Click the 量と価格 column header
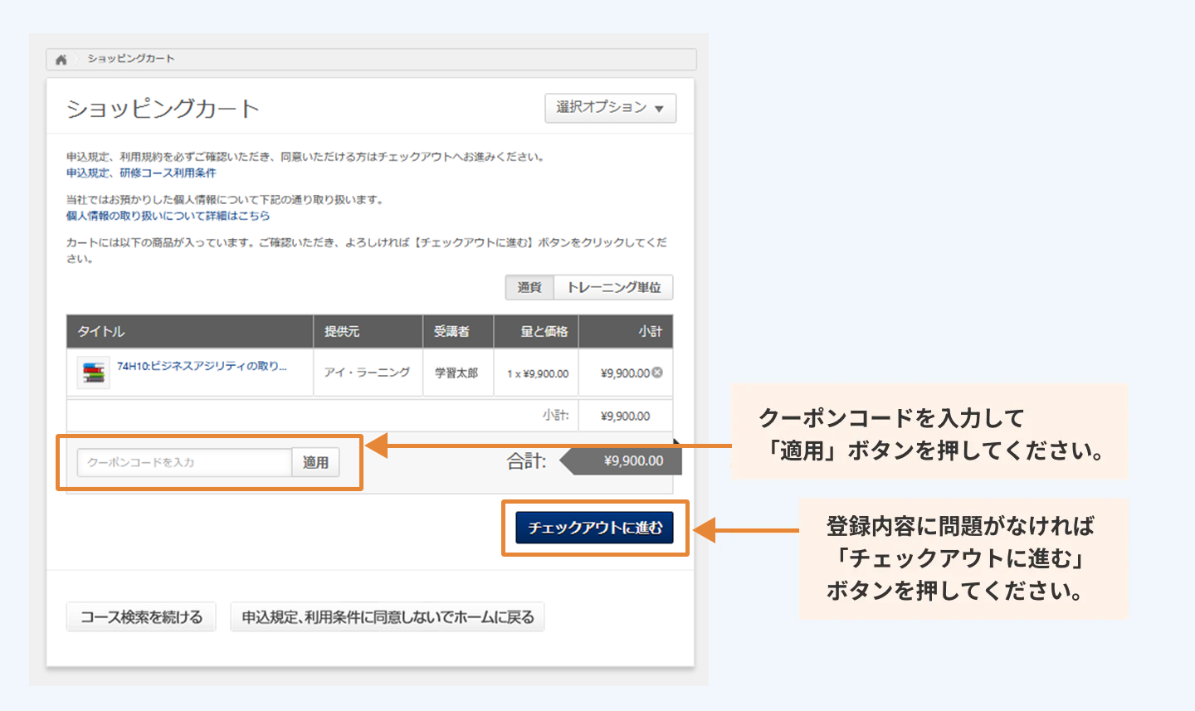The image size is (1195, 711). click(544, 331)
